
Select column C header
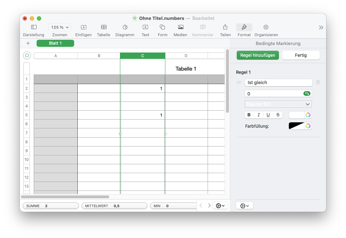pos(143,56)
